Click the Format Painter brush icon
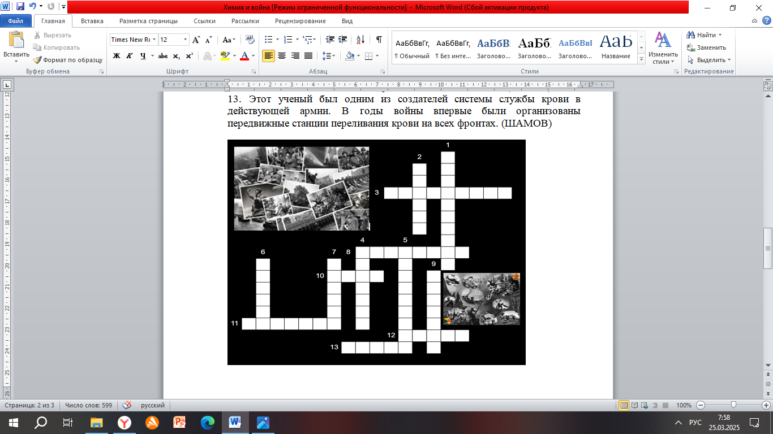 pos(37,60)
